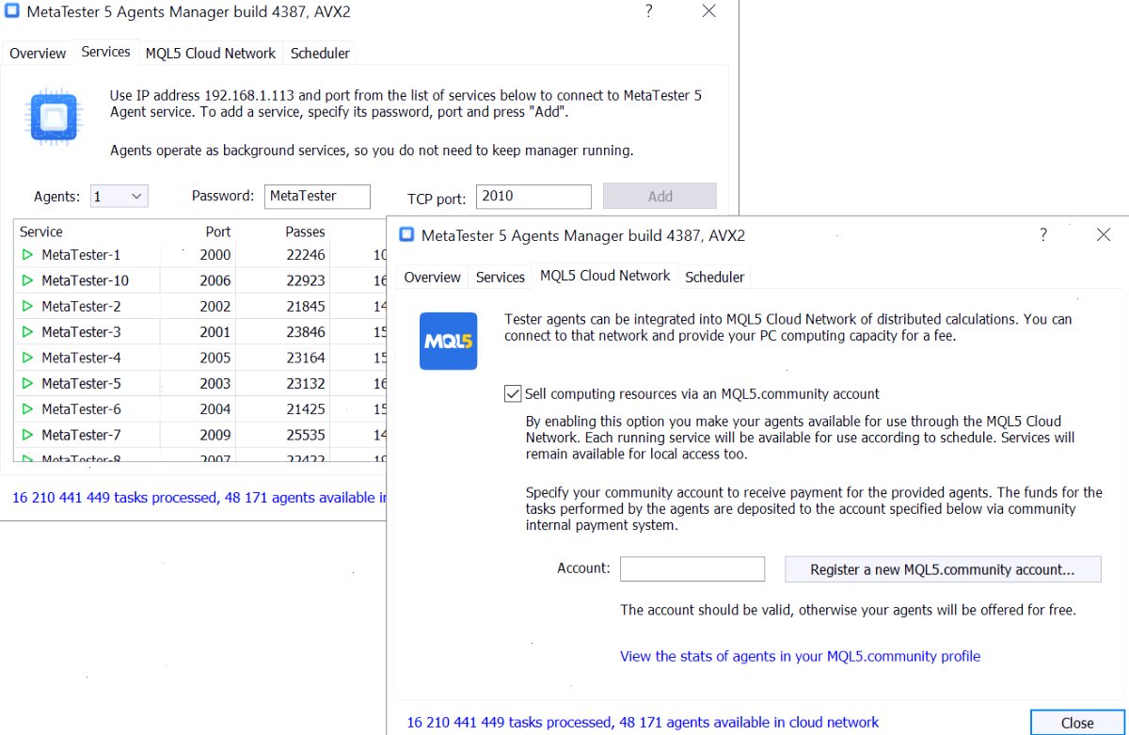
Task: Go to Scheduler tab in the back window
Action: (320, 54)
